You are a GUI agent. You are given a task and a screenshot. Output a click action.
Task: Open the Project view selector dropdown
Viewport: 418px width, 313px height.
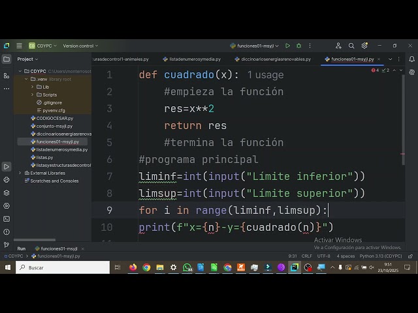[27, 59]
